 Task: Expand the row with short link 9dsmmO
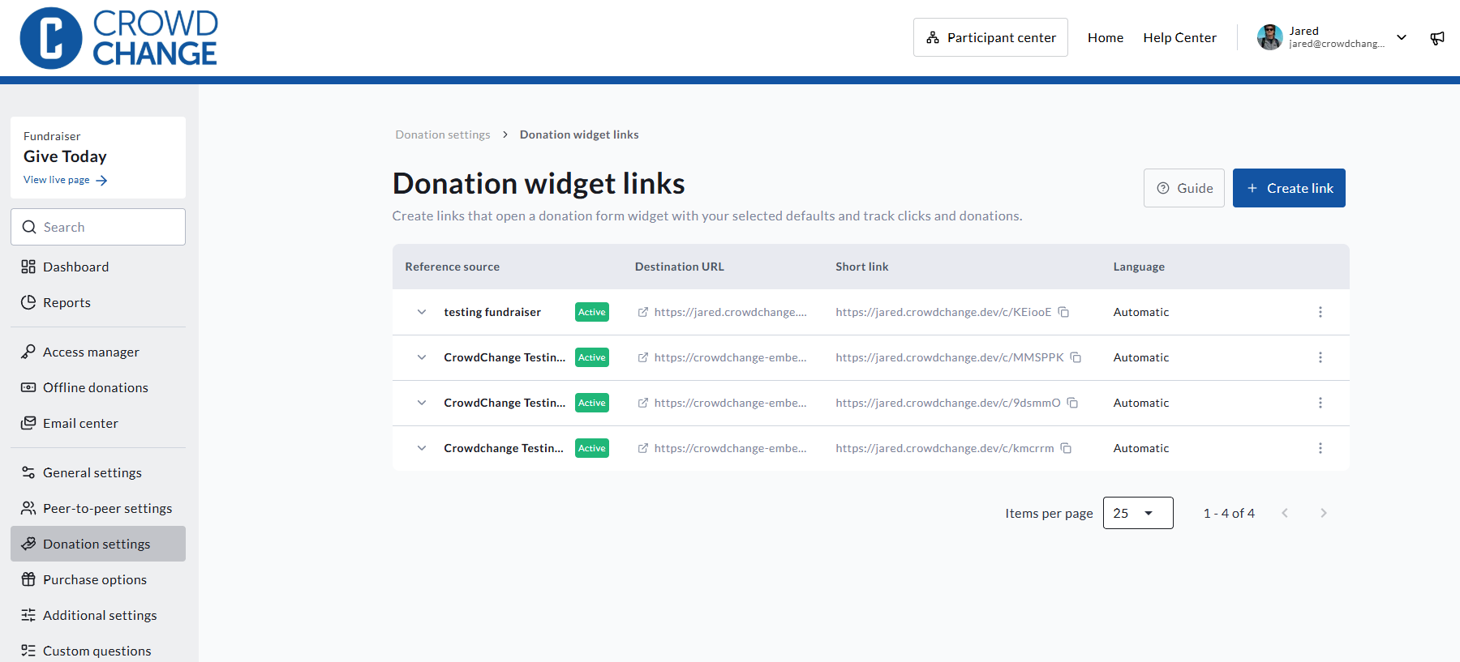(422, 403)
